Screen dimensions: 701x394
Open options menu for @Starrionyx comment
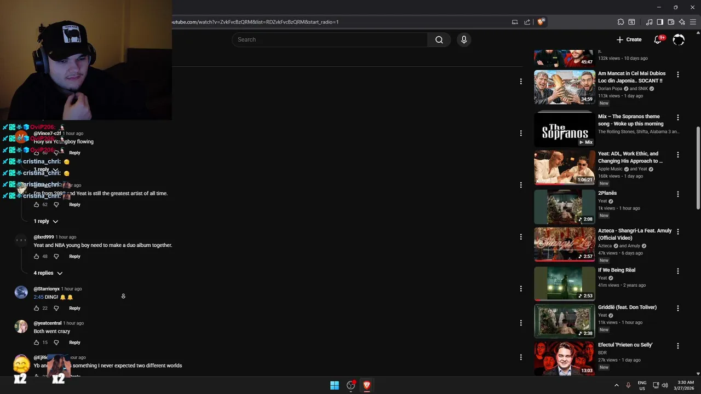[x=521, y=289]
